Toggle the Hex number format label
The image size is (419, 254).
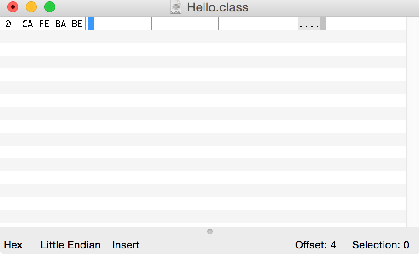tap(13, 245)
